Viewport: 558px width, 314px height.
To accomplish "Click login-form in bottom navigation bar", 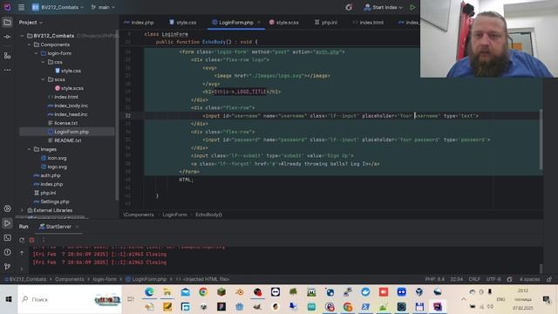I will 105,279.
